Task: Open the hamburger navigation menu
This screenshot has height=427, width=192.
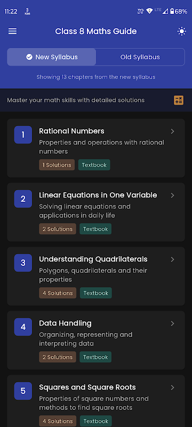Action: pos(12,31)
